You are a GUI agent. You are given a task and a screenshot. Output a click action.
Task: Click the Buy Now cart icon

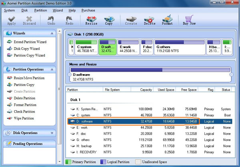tap(189, 20)
